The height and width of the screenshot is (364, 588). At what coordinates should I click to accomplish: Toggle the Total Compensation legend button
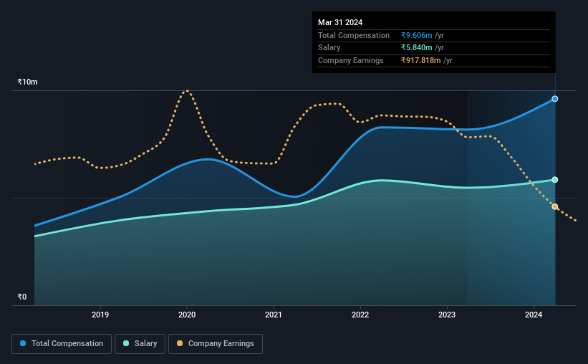[x=62, y=344]
